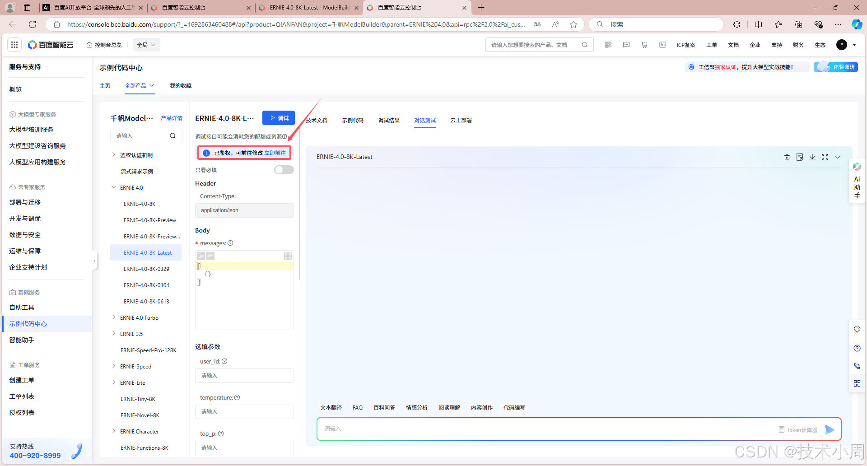Screen dimensions: 867x466
Task: Open the product grid menu icon
Action: 14,45
